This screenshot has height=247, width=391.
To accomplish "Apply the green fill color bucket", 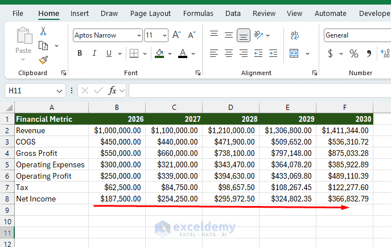I will (159, 53).
